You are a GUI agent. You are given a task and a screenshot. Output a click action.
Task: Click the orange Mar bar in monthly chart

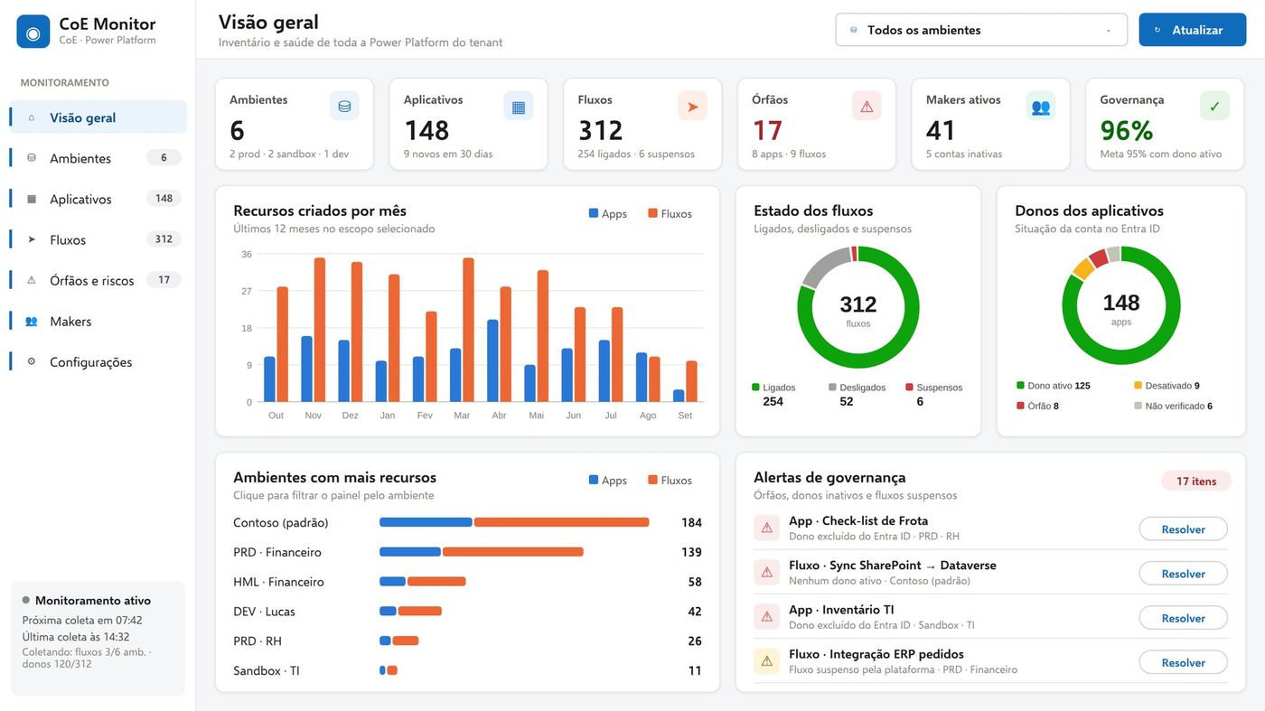point(468,330)
